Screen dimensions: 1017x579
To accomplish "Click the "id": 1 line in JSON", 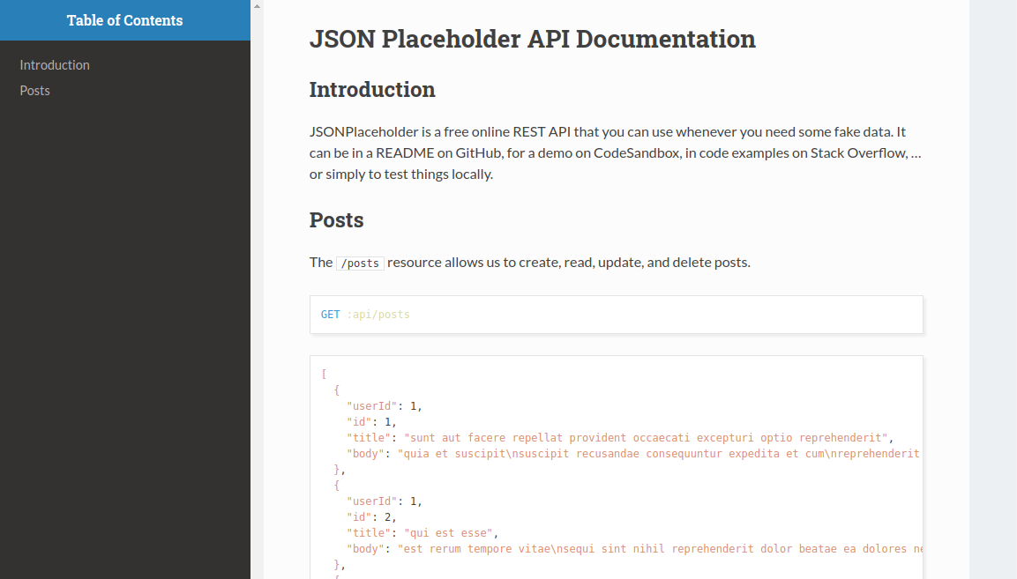I will pyautogui.click(x=371, y=422).
